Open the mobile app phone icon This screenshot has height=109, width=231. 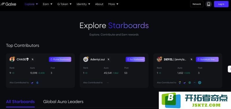coord(208,4)
